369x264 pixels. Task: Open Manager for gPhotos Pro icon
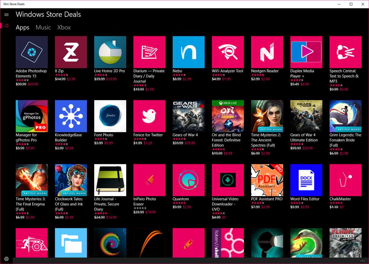(x=32, y=116)
